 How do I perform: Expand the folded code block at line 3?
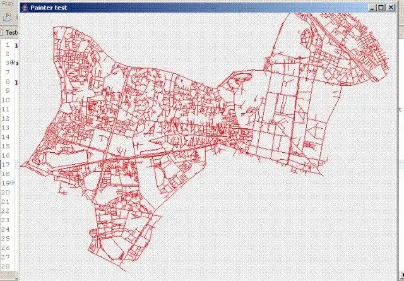[12, 63]
